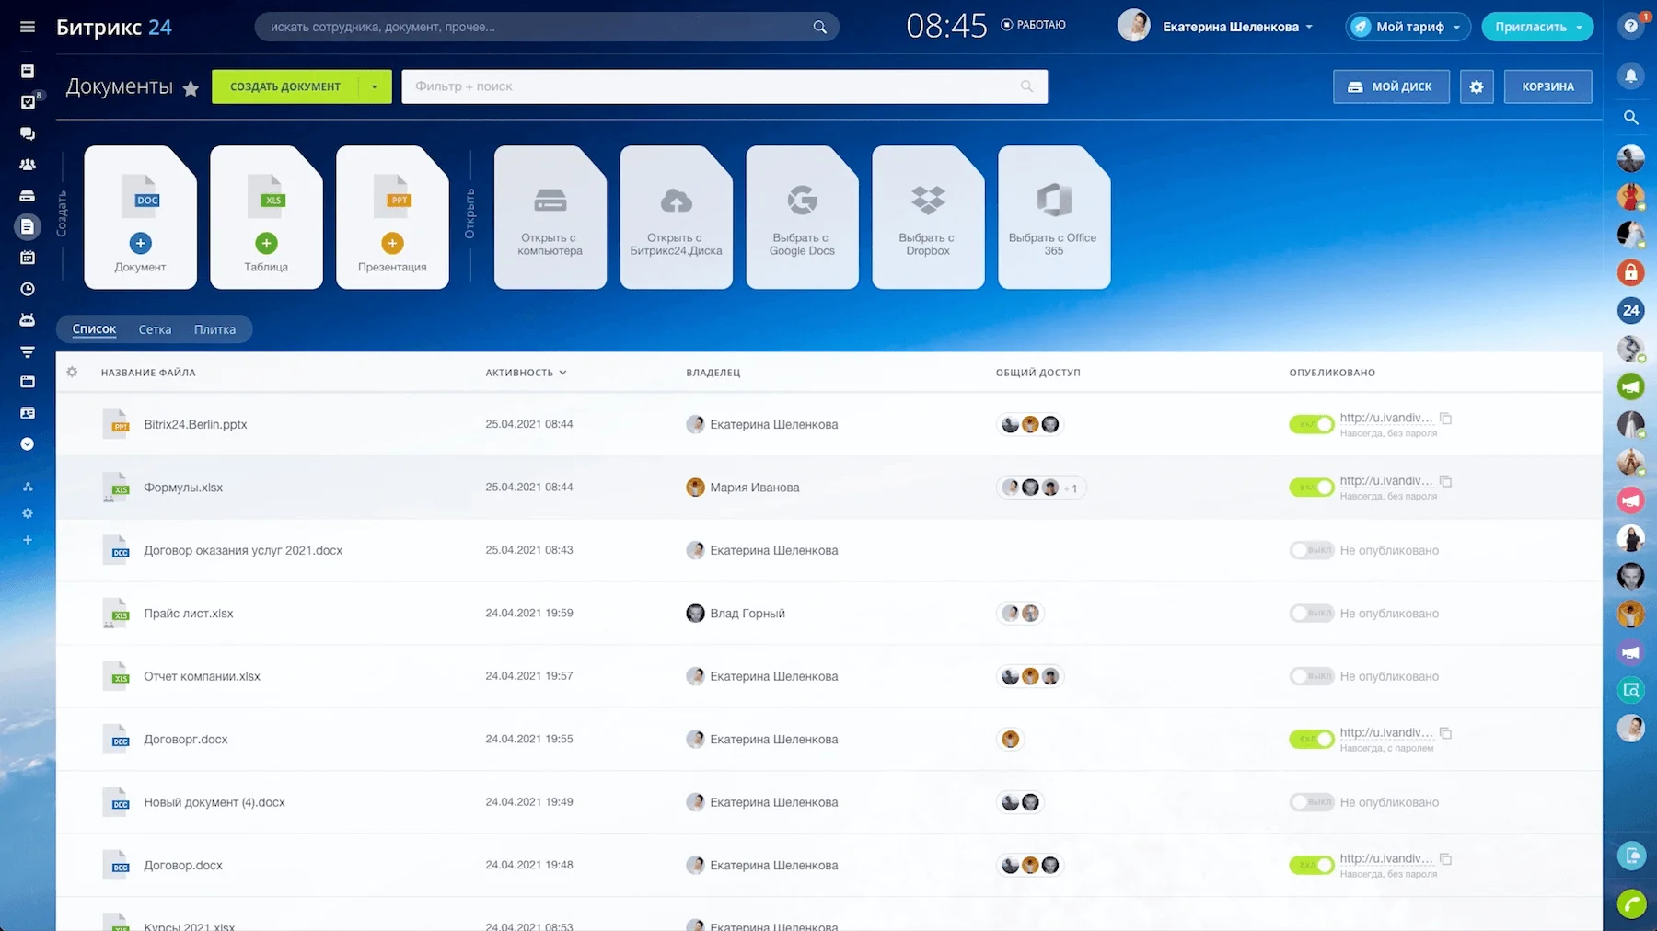Enable publishing for Прайс лист.xlsx
Image resolution: width=1657 pixels, height=931 pixels.
click(x=1311, y=614)
